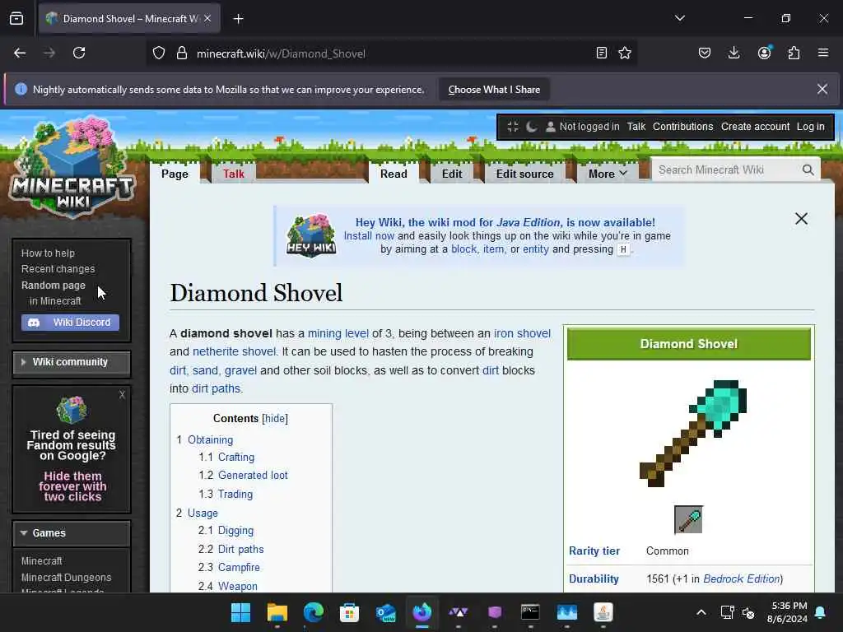Click the small diamond shovel inventory icon
843x632 pixels.
(688, 520)
